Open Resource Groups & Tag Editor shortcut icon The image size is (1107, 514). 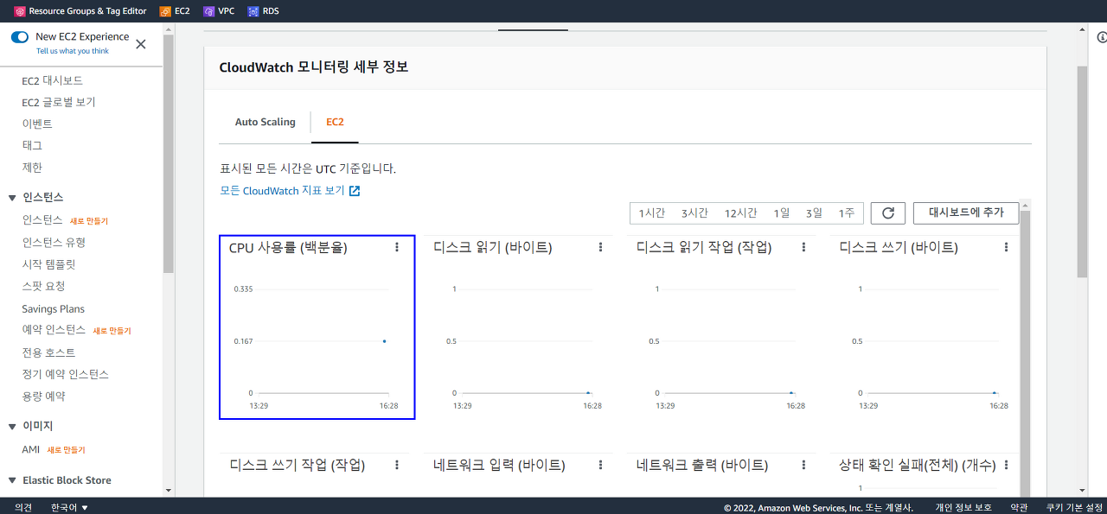click(x=20, y=11)
